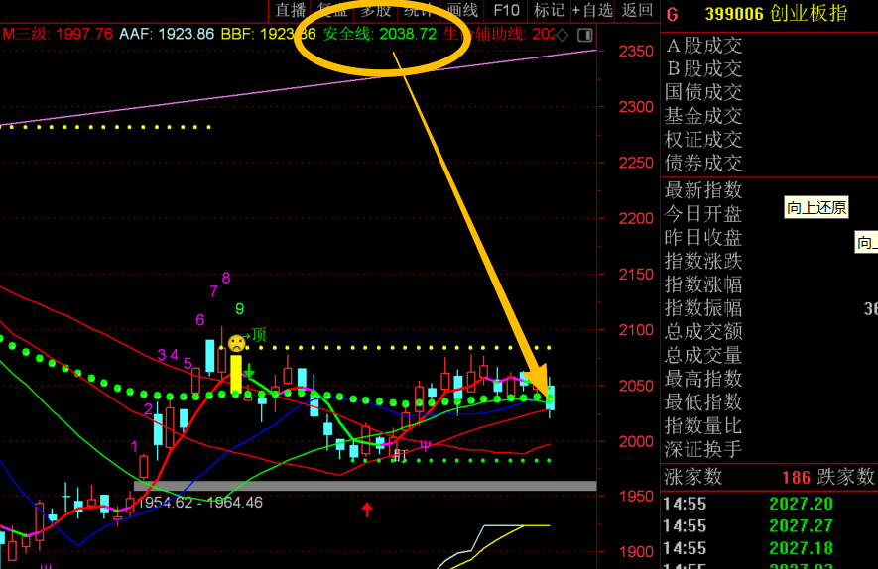Add the index via +自选

(592, 10)
